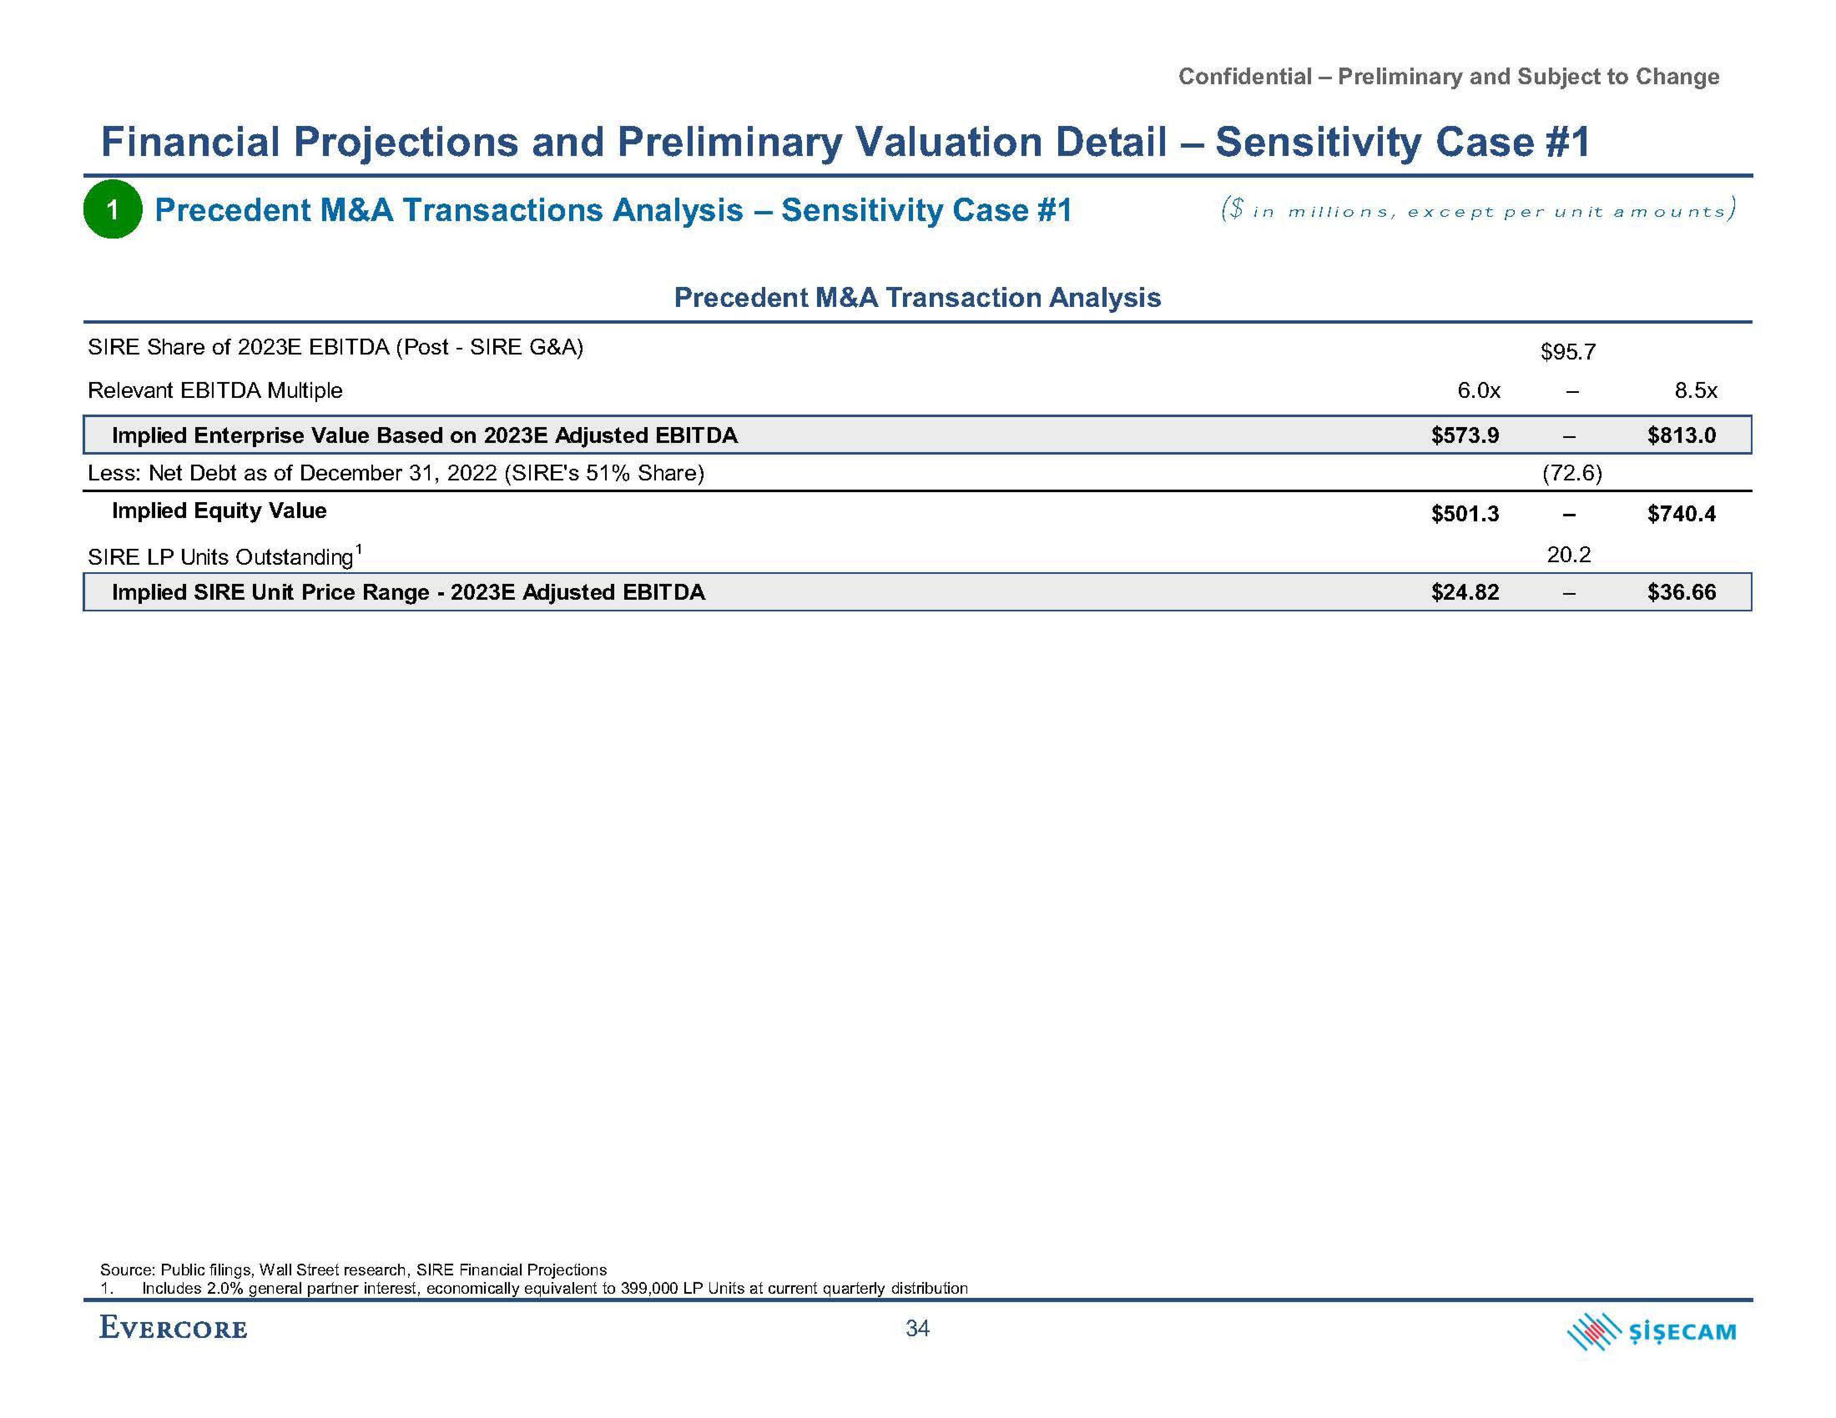Select the 'Relevant EBITDA Multiple' label
Viewport: 1836px width, 1418px height.
tap(215, 391)
